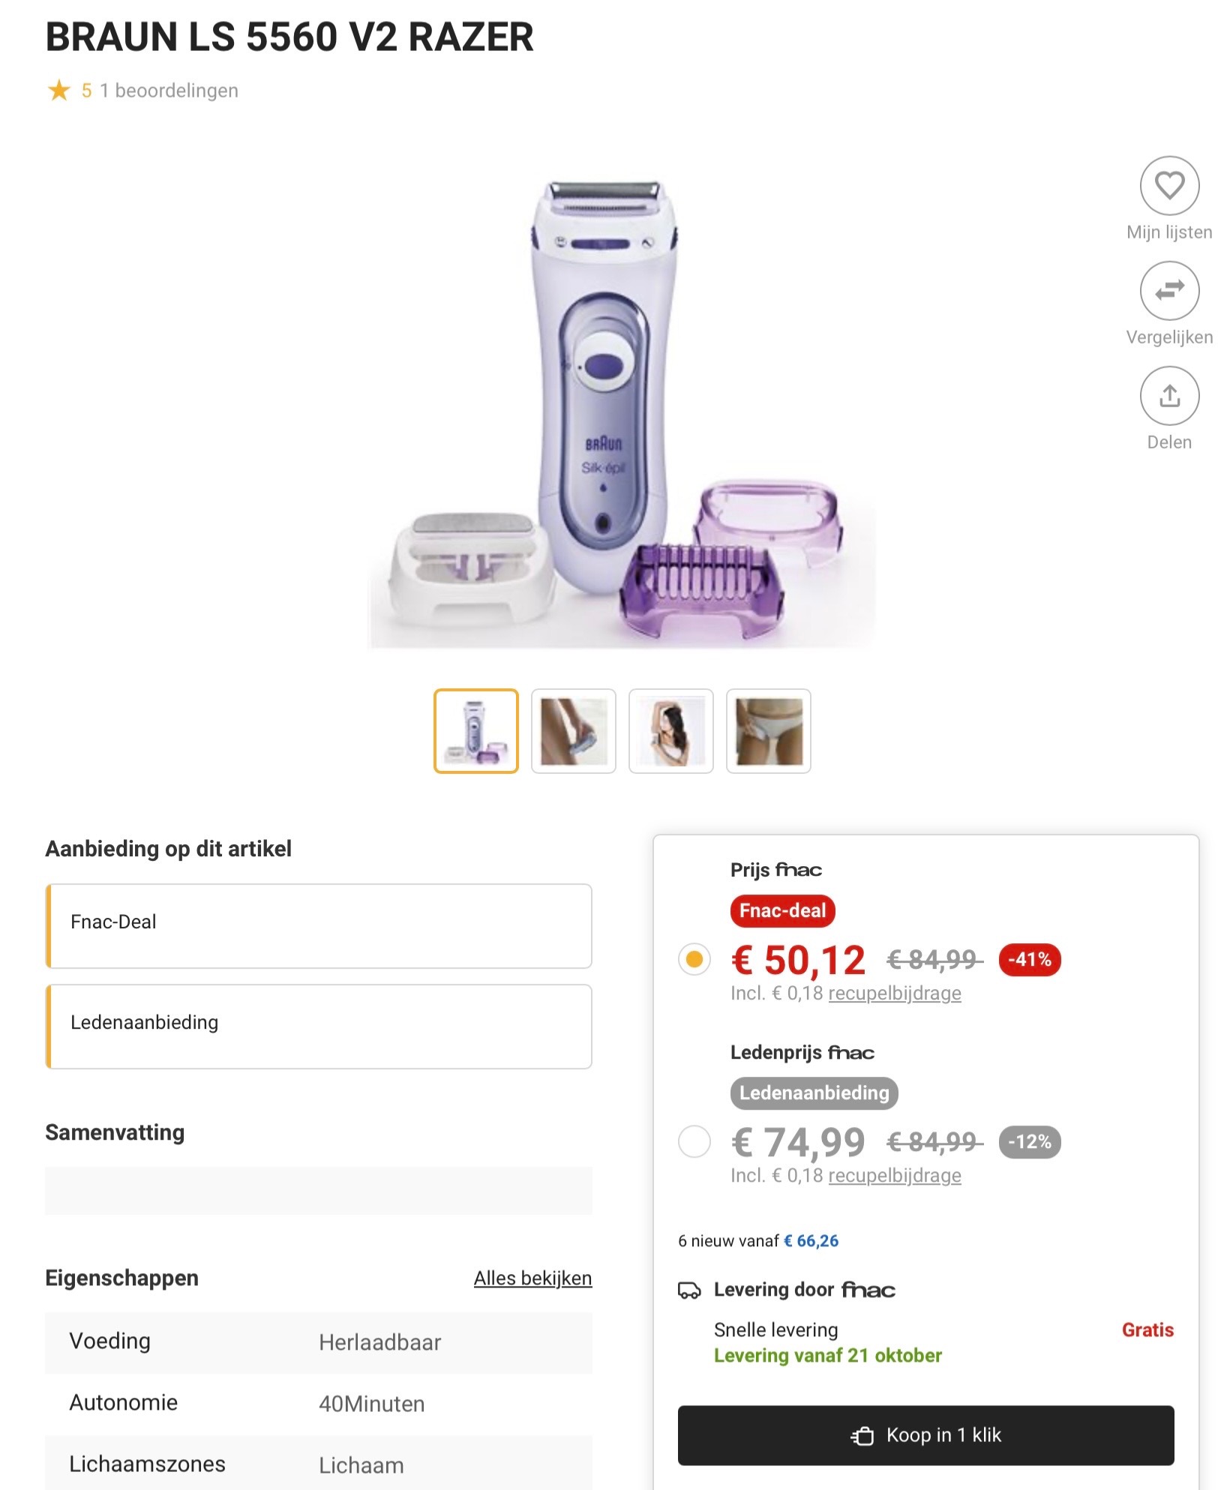The height and width of the screenshot is (1490, 1230).
Task: Select the first shaver product thumbnail
Action: pyautogui.click(x=476, y=731)
